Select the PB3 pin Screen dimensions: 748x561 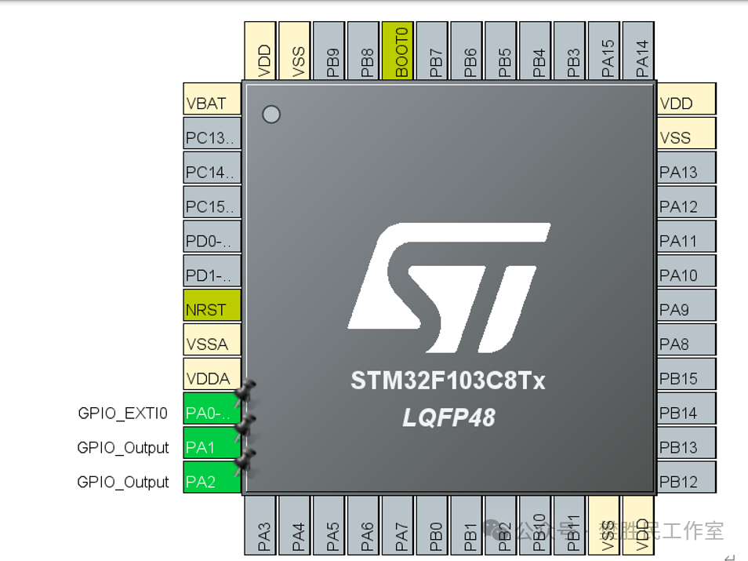(x=569, y=50)
